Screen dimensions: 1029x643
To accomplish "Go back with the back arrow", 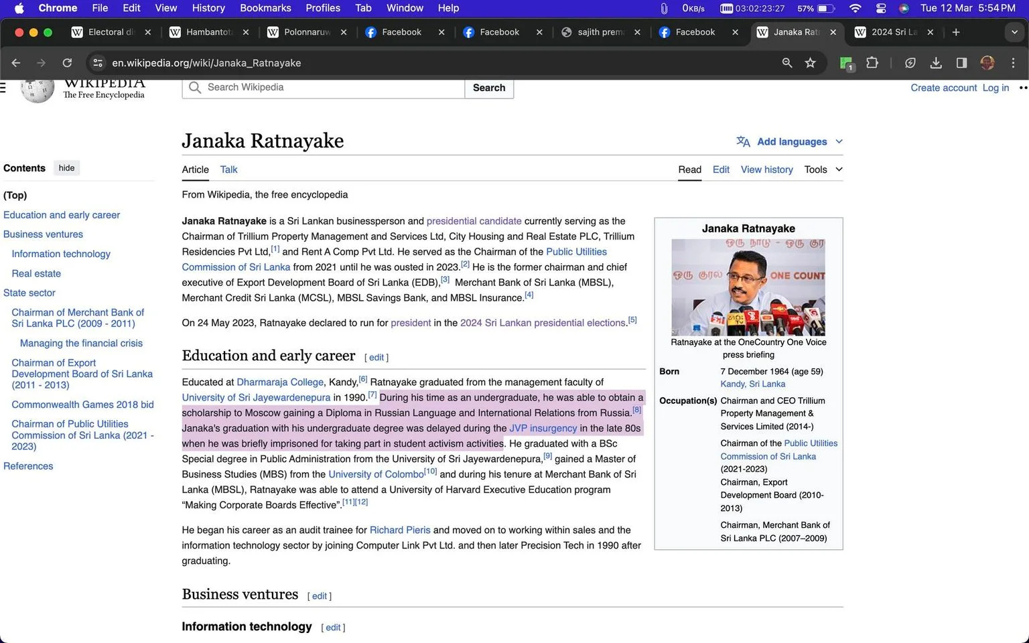I will coord(16,63).
